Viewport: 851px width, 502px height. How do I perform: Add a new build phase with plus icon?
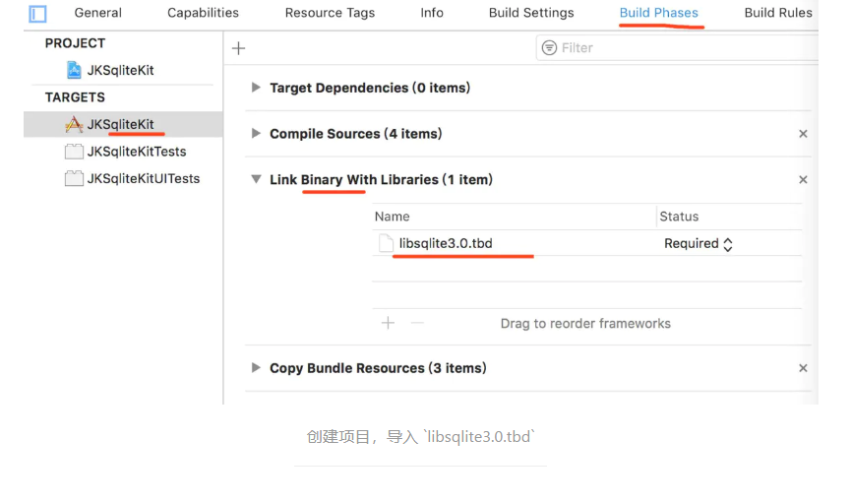238,48
